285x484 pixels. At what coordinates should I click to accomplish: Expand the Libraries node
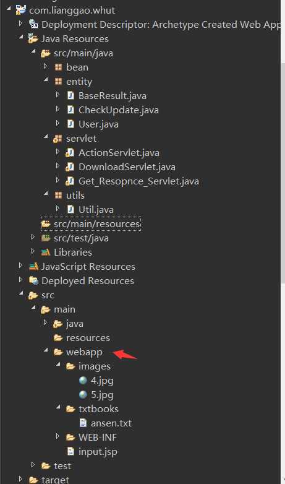33,251
